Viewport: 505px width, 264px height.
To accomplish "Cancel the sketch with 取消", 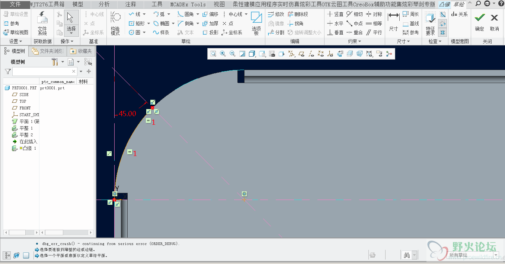I will [494, 22].
